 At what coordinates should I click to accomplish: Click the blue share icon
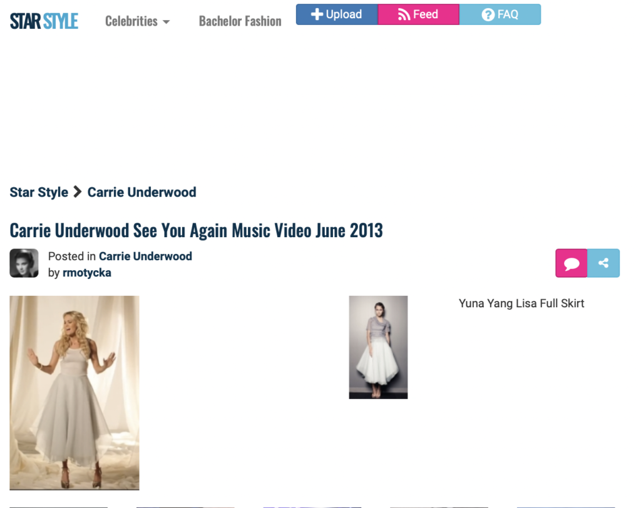pos(603,263)
